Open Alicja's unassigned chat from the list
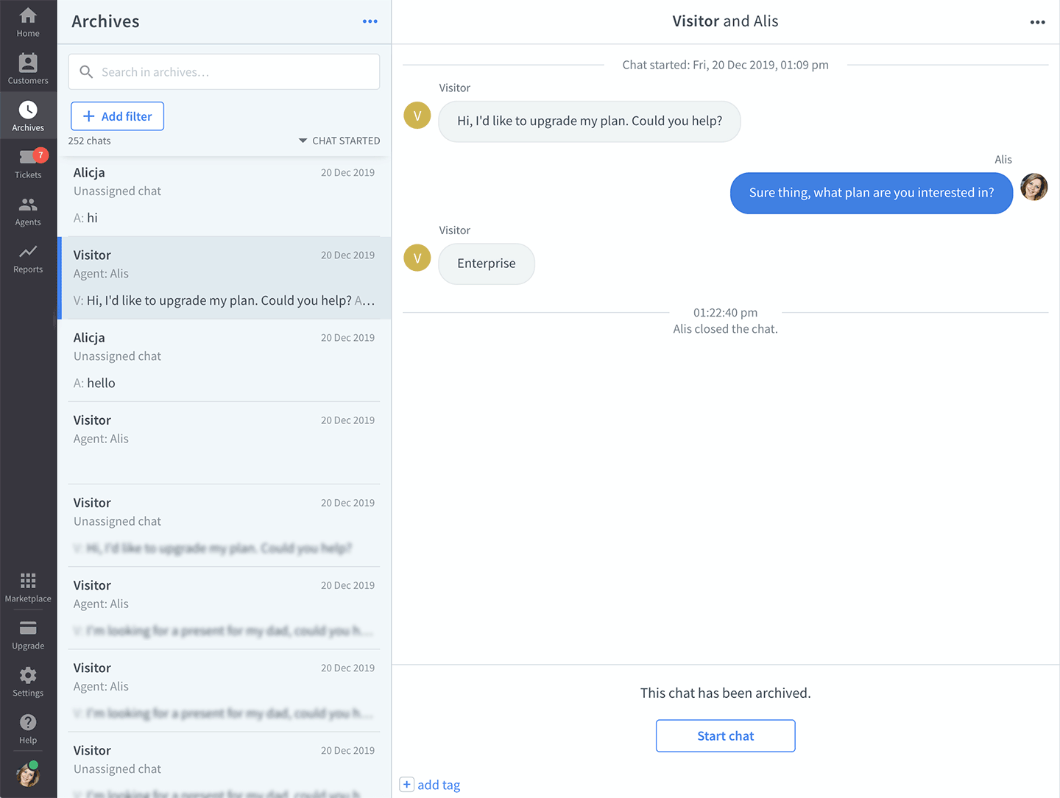Image resolution: width=1060 pixels, height=798 pixels. click(223, 194)
